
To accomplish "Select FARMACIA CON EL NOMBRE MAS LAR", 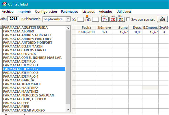I will click(x=34, y=58).
